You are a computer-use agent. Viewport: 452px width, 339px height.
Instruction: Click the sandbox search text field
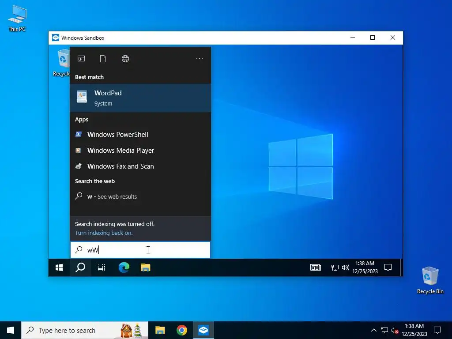(x=140, y=250)
